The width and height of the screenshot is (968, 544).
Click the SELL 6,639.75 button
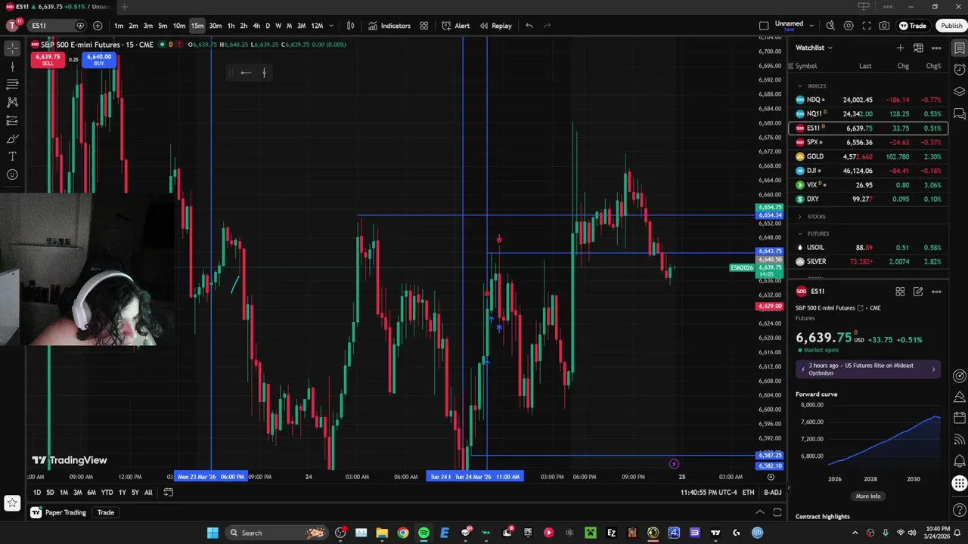47,60
